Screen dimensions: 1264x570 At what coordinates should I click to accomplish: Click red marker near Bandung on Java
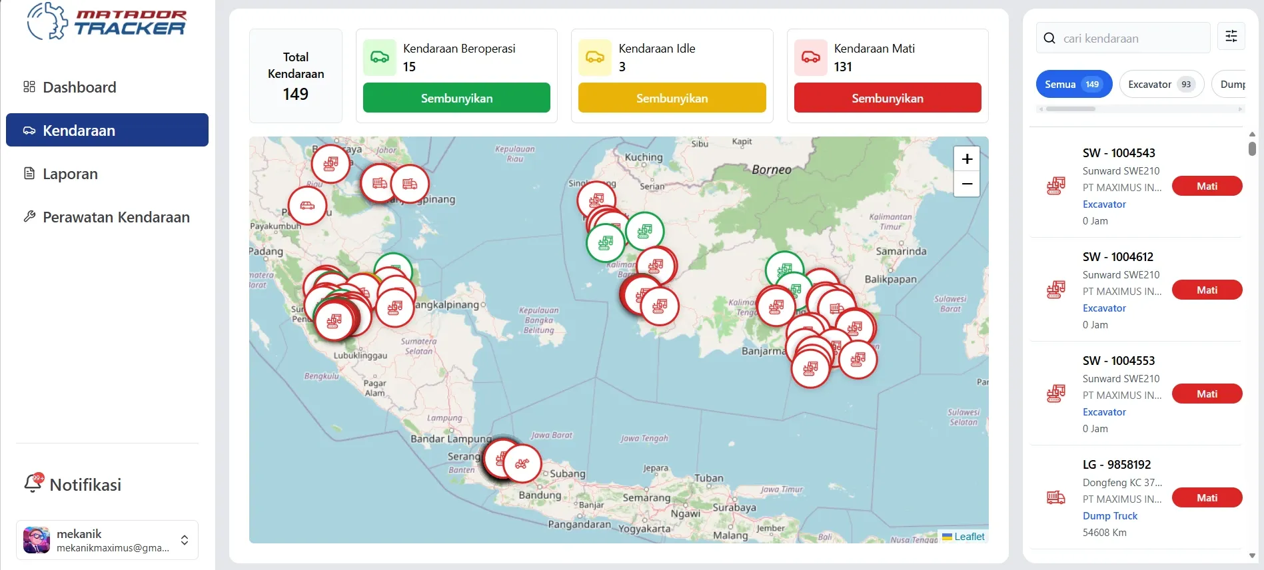tap(522, 463)
